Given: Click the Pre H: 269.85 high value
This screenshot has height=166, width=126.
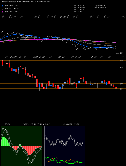Looking at the screenshot, I should [x=79, y=8].
